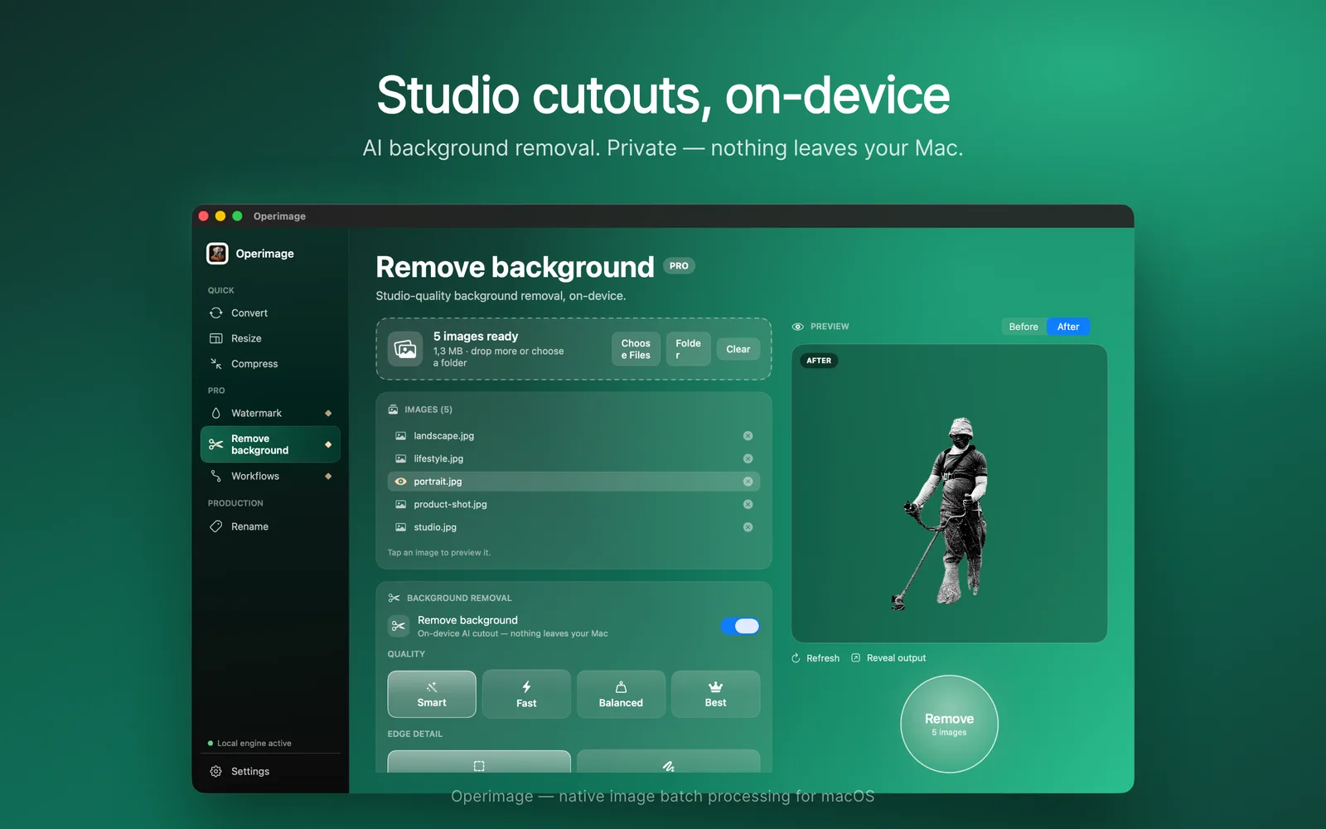Viewport: 1326px width, 829px height.
Task: Remove product-shot.jpg from the list
Action: pos(748,504)
